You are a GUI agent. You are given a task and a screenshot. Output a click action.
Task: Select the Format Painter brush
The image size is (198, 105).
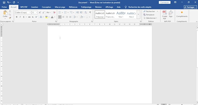(10, 18)
